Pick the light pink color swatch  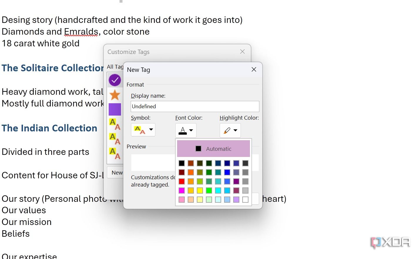182,199
